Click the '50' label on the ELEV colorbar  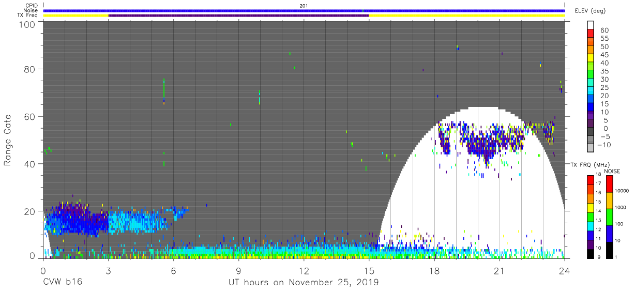coord(604,47)
